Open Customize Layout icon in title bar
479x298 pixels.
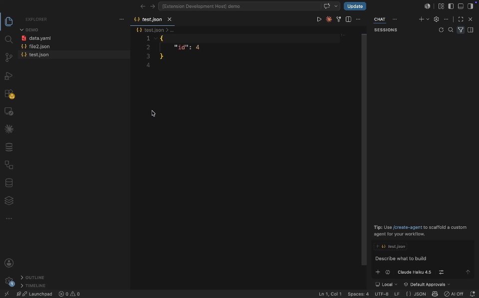click(441, 6)
